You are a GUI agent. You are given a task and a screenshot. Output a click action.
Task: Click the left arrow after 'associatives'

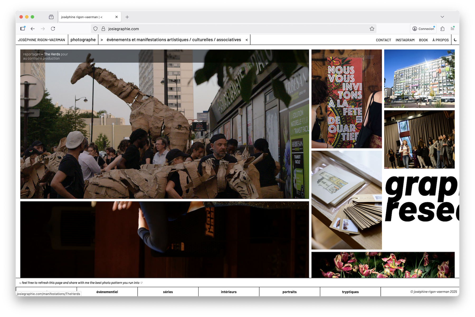tap(247, 40)
